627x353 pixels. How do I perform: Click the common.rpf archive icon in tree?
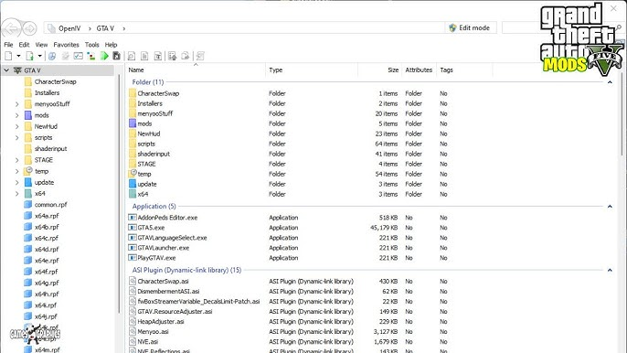tap(28, 204)
